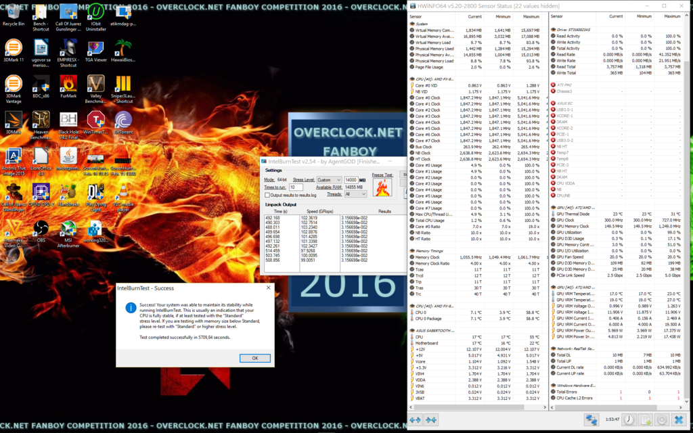Open Acronis True Image 2015 icon
This screenshot has width=693, height=433.
[14, 162]
